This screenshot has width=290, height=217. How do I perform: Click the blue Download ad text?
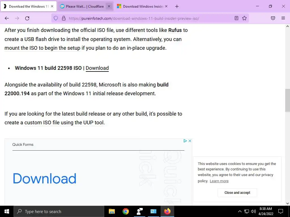point(44,179)
